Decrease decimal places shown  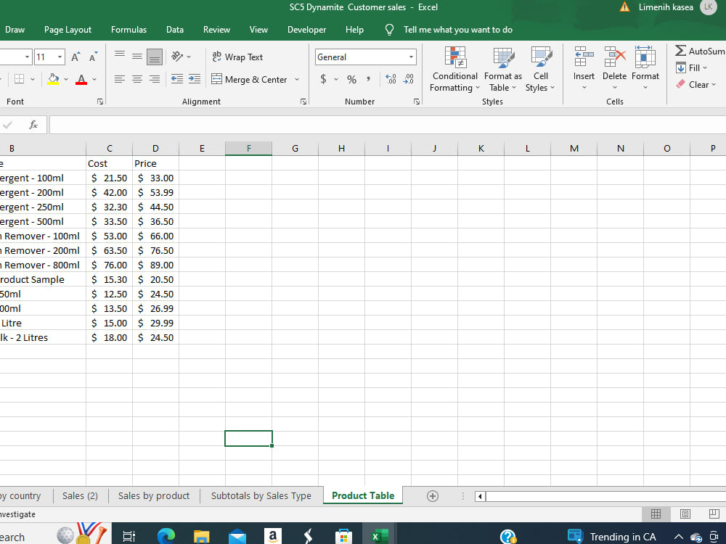(408, 80)
